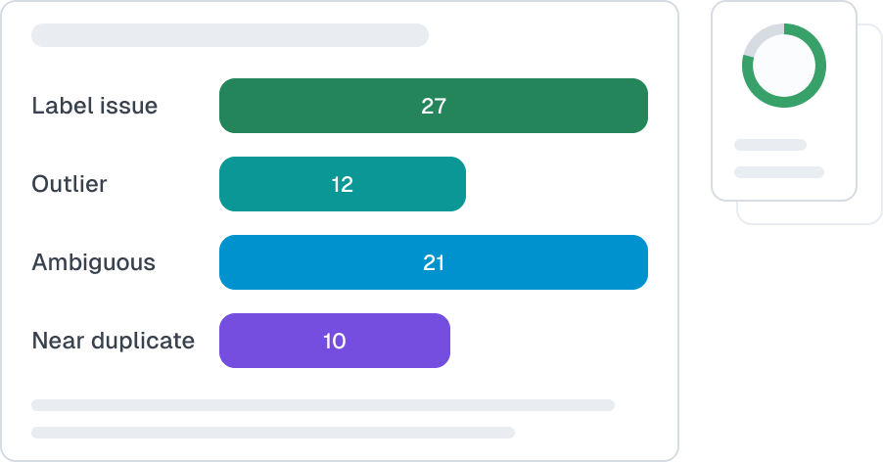
Task: Click the number 27 in the chart
Action: (434, 106)
